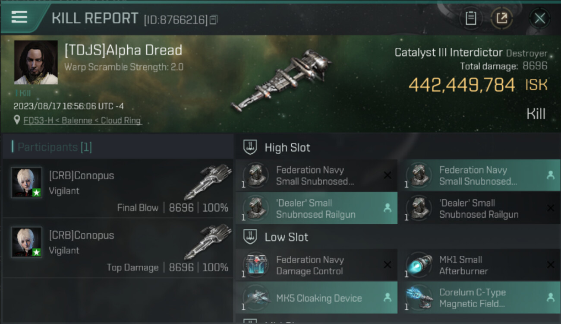Open the hamburger menu icon
This screenshot has width=561, height=324.
(19, 17)
